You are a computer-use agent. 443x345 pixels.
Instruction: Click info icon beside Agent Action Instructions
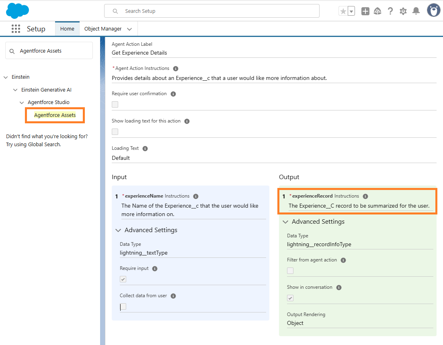pos(175,69)
